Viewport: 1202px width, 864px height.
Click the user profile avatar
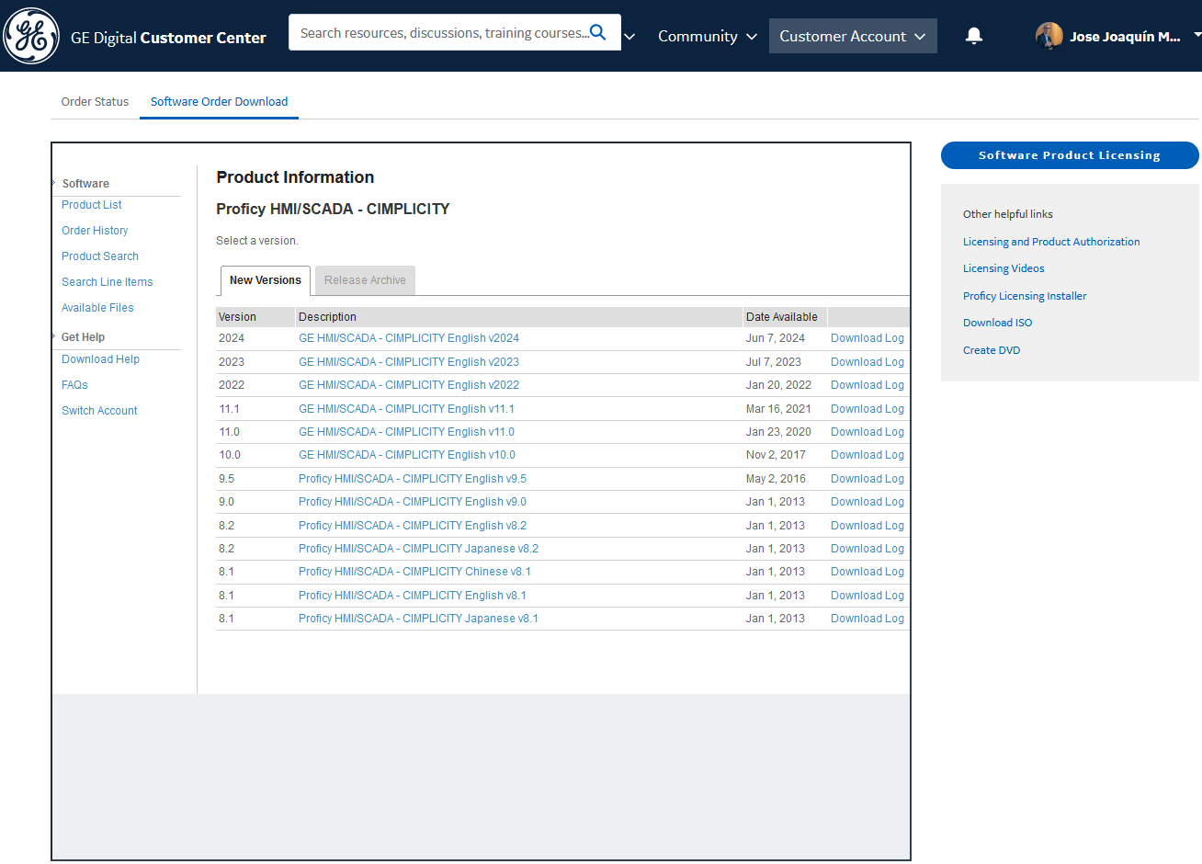pyautogui.click(x=1049, y=36)
